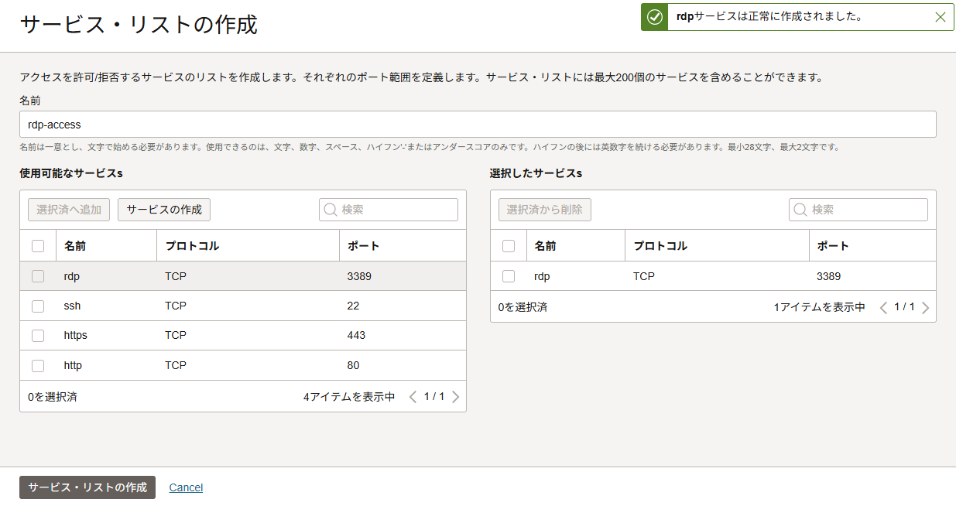The height and width of the screenshot is (506, 956).
Task: Click the Cancel link
Action: pyautogui.click(x=186, y=487)
